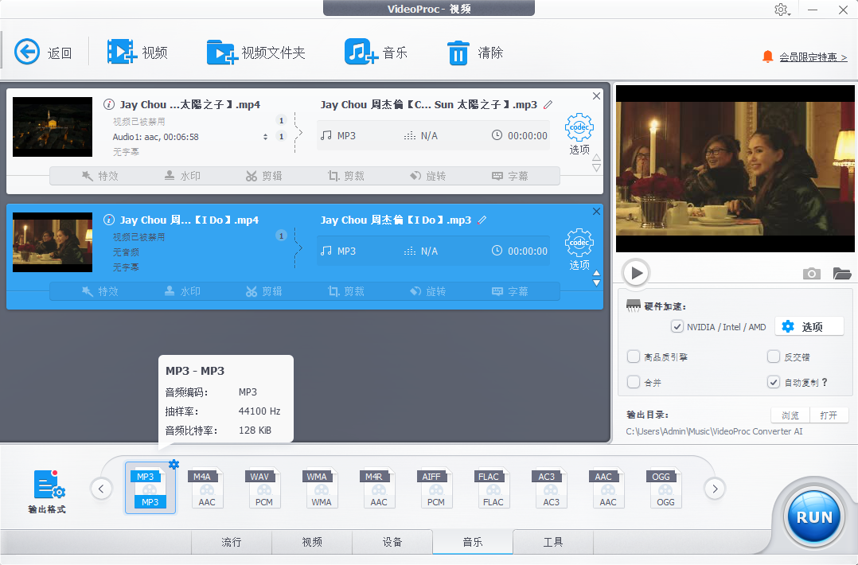Add a video with the 视频 button
Image resolution: width=858 pixels, height=565 pixels.
[137, 53]
